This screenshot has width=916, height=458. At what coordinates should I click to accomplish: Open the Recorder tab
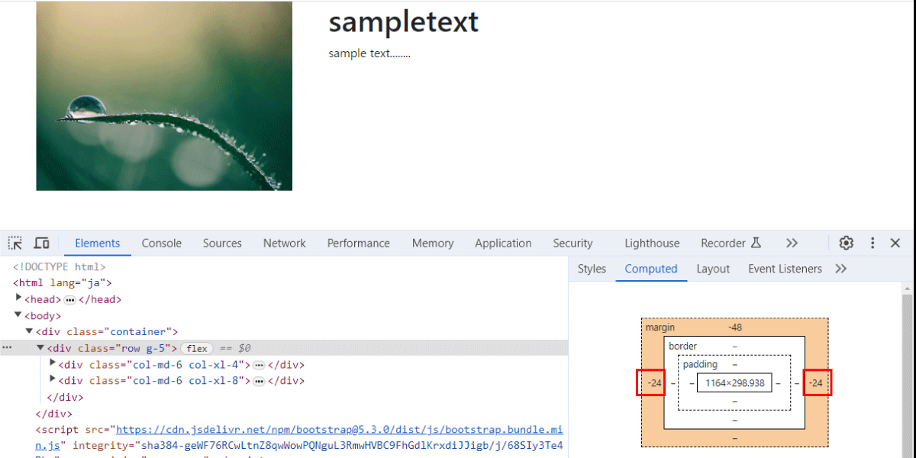[x=731, y=244]
